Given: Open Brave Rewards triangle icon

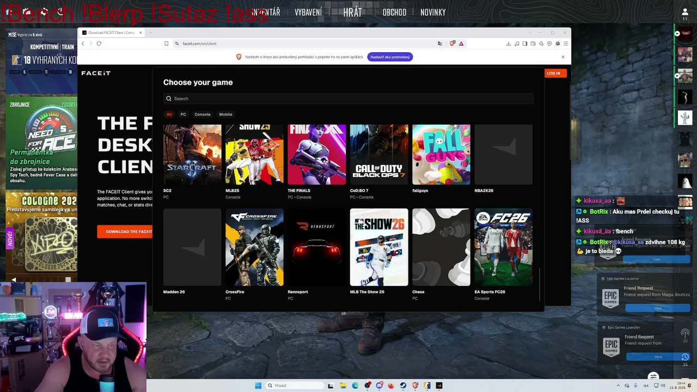Looking at the screenshot, I should click(x=461, y=44).
